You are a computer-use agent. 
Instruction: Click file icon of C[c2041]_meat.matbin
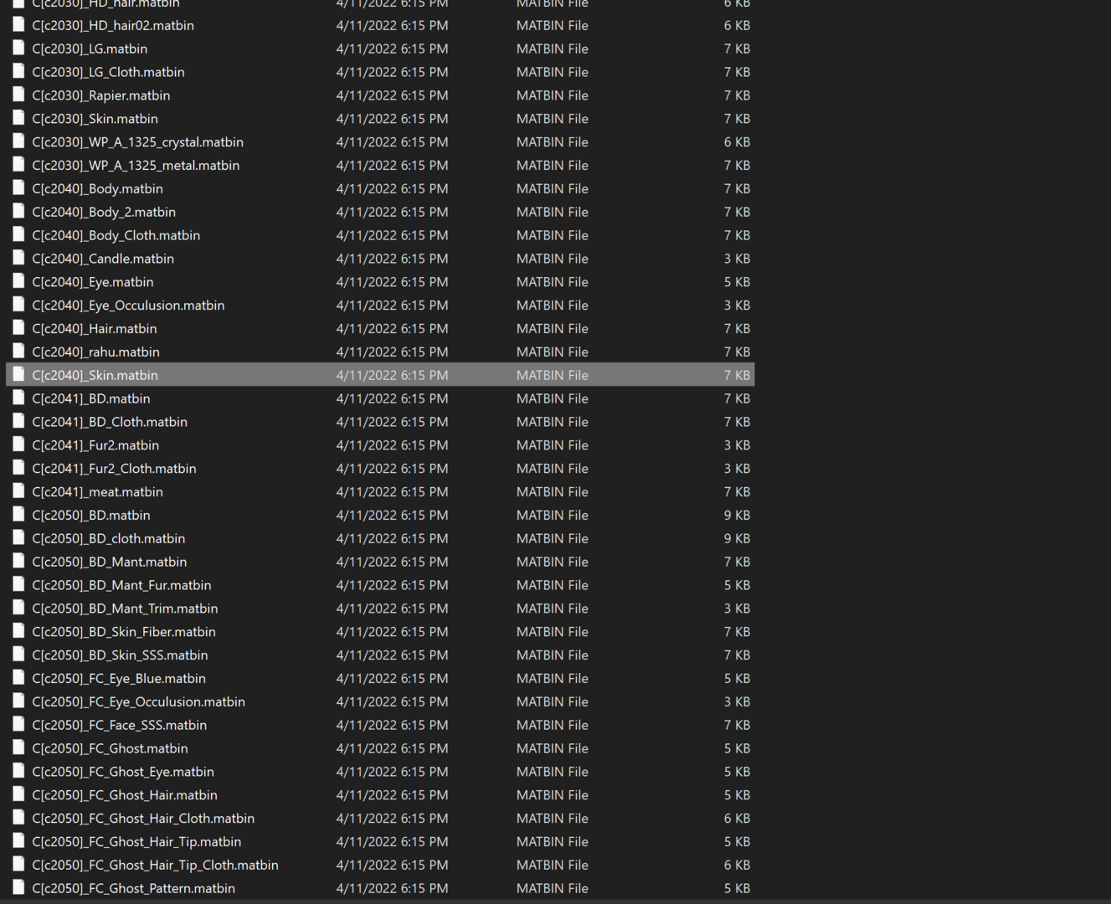(18, 492)
